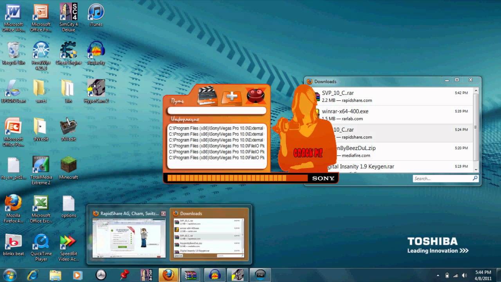Open Internet Explorer from the taskbar
The width and height of the screenshot is (501, 282).
tap(32, 275)
